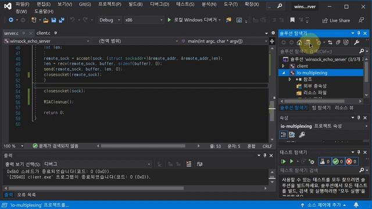Click the output window horizontal scrollbar thumb
The width and height of the screenshot is (372, 209).
click(x=96, y=188)
